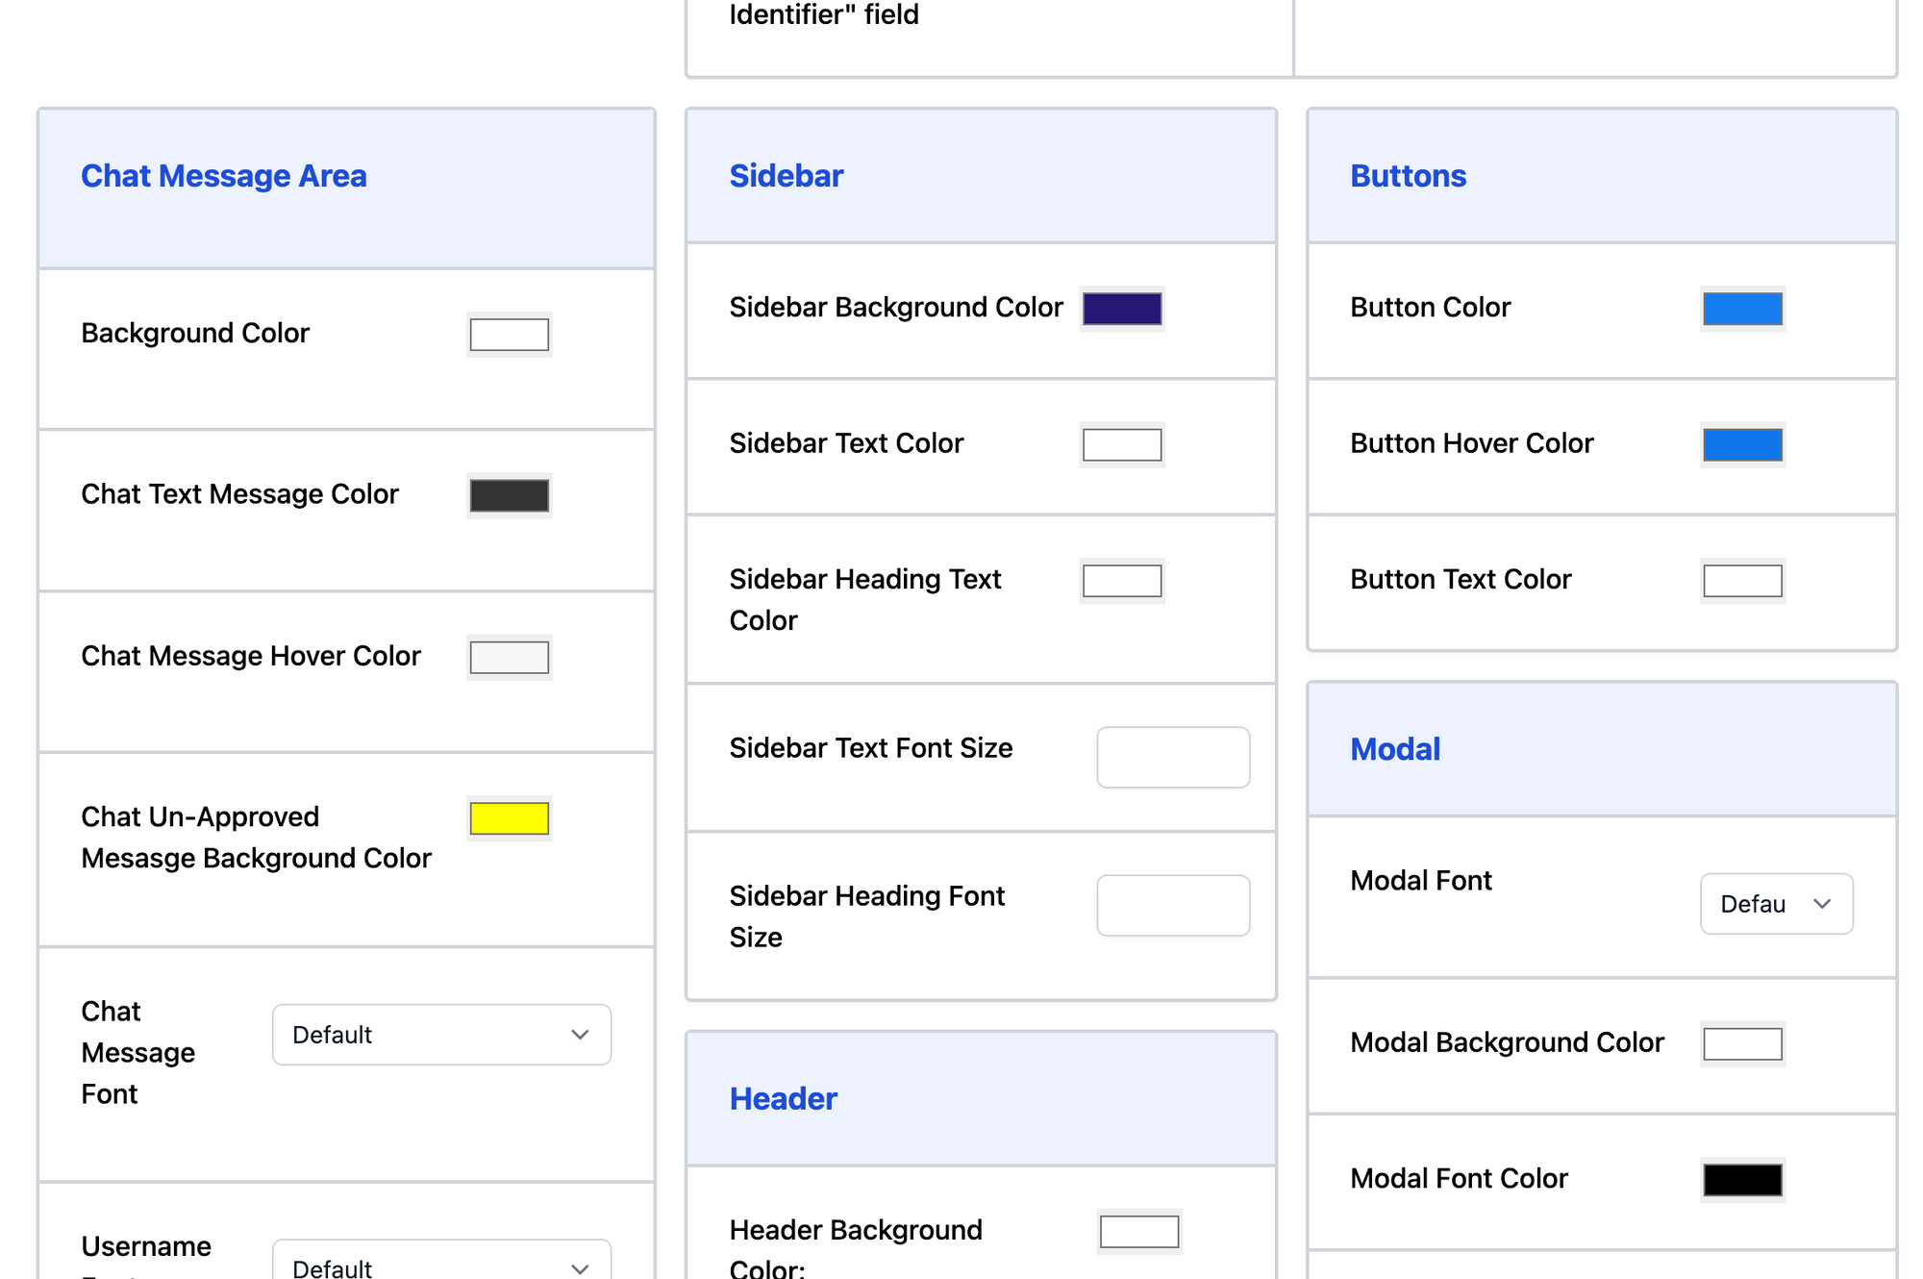Open the Sidebar Heading Text Color swatch
The image size is (1923, 1279).
pos(1122,581)
